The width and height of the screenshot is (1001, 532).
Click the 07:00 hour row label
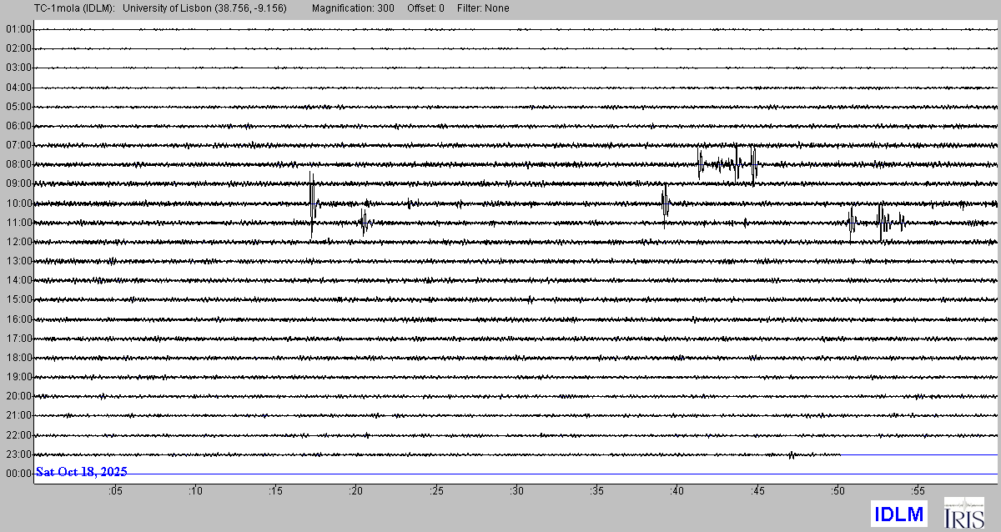click(x=18, y=145)
